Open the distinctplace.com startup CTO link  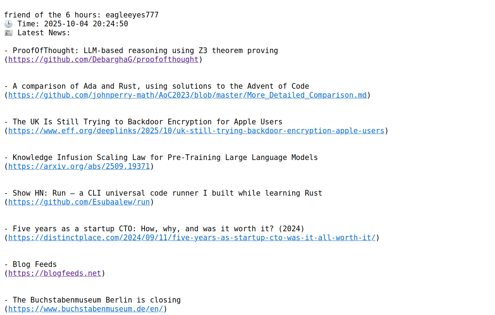click(x=192, y=238)
